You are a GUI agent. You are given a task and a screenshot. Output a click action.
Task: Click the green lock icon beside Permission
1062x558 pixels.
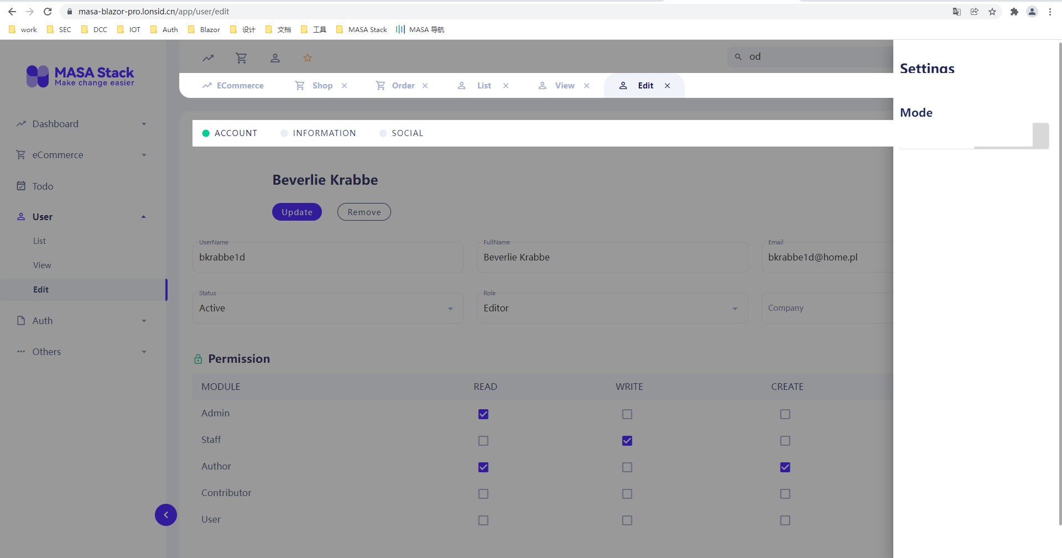198,359
